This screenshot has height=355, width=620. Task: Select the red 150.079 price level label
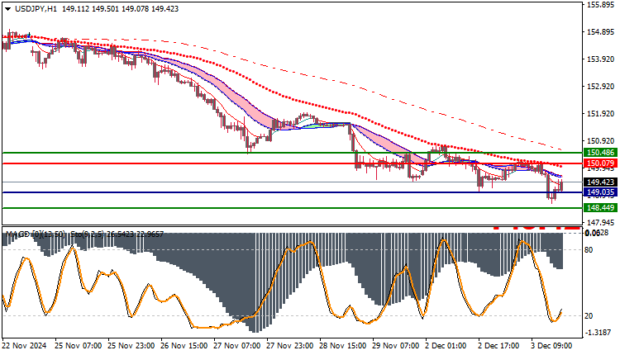600,163
